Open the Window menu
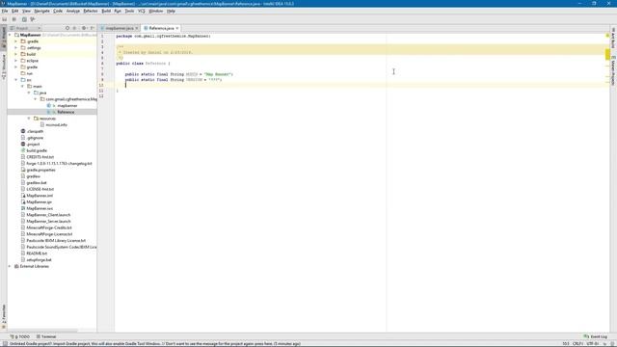This screenshot has height=347, width=617. (x=156, y=11)
